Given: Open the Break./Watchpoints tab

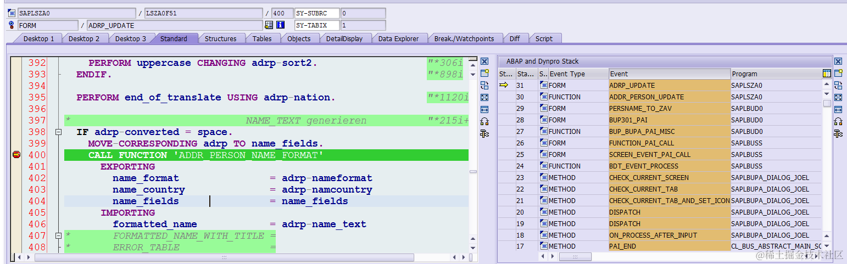Looking at the screenshot, I should pos(464,38).
